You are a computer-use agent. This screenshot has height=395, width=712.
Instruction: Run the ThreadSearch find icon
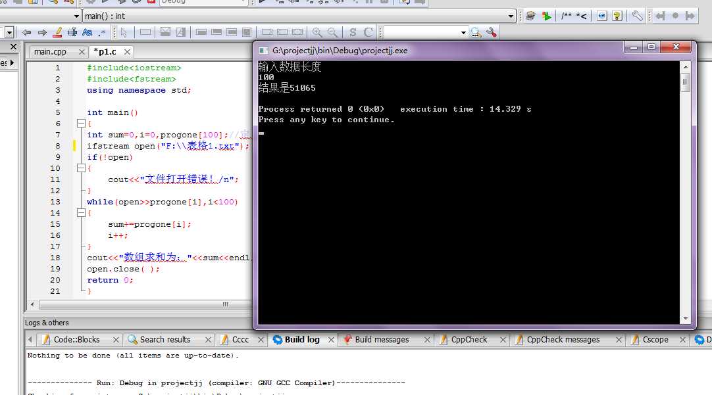pyautogui.click(x=476, y=32)
